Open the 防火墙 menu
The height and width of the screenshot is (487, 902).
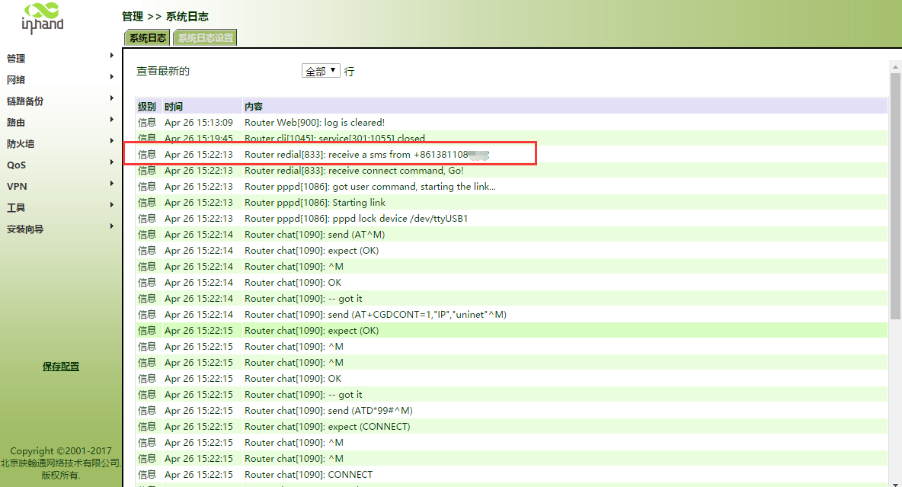(x=21, y=144)
